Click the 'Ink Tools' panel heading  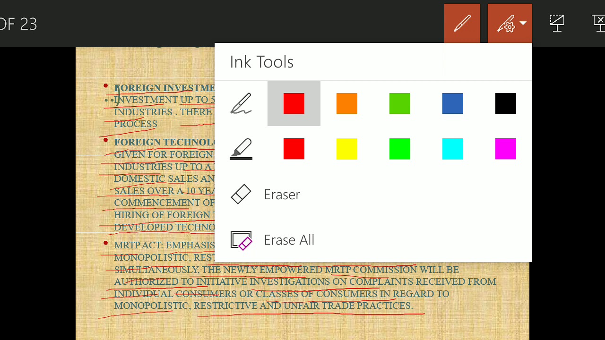pyautogui.click(x=261, y=62)
